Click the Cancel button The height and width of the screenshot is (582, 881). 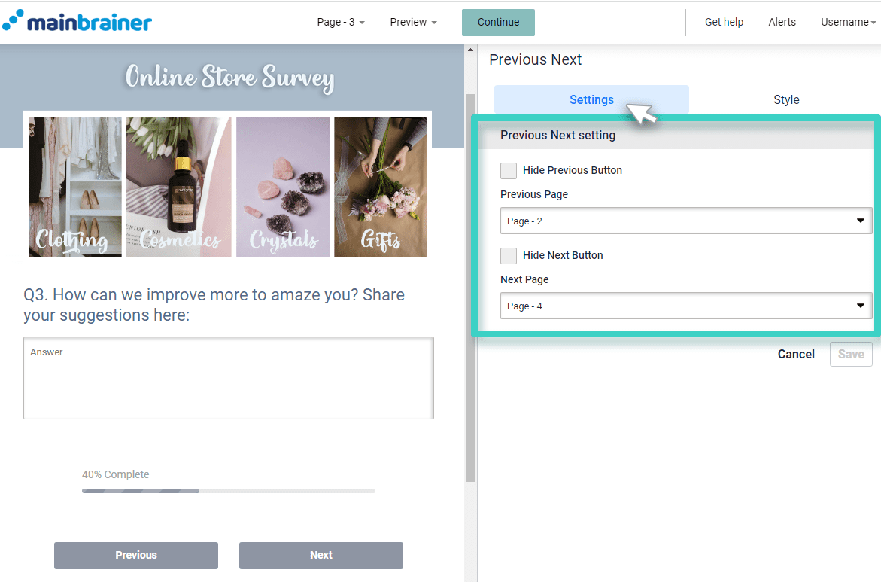(796, 354)
